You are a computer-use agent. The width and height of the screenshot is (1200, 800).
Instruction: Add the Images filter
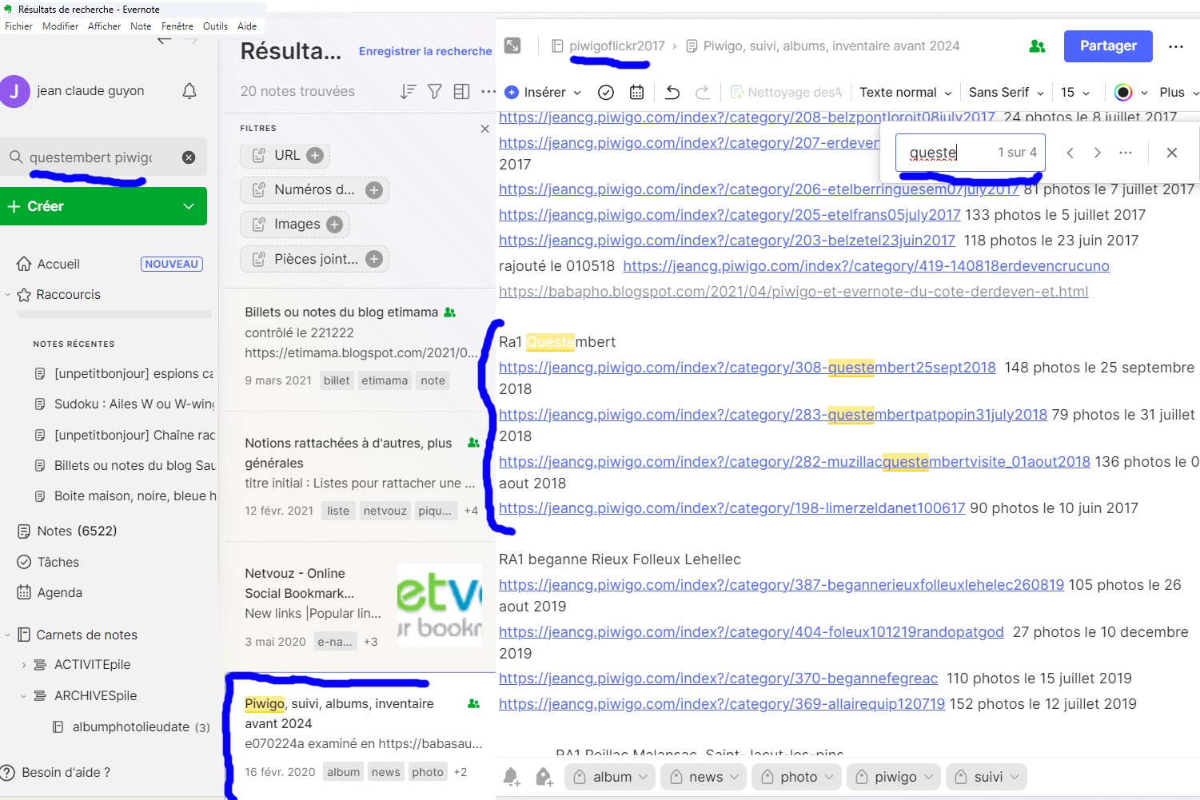334,225
